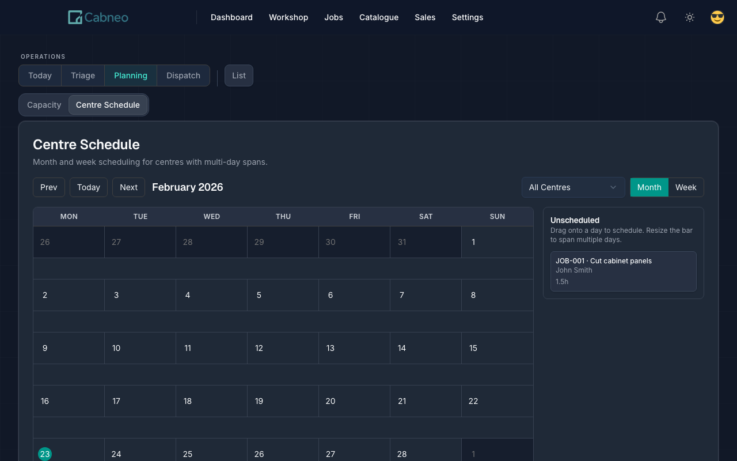Switch to Week view
The width and height of the screenshot is (737, 461).
tap(686, 187)
